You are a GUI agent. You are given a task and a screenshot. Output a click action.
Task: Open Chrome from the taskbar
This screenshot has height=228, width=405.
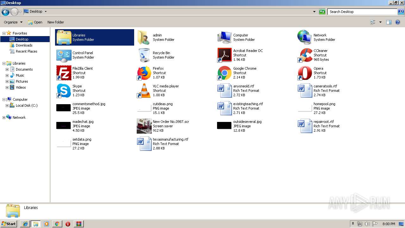pyautogui.click(x=57, y=224)
